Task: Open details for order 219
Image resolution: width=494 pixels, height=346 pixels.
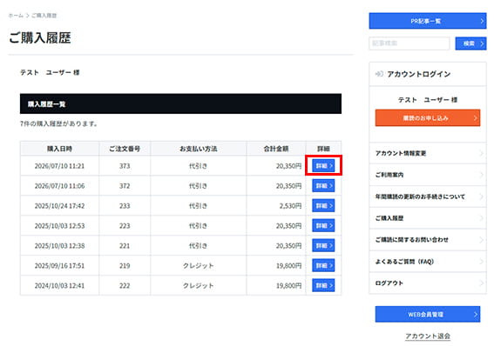Action: pos(323,265)
